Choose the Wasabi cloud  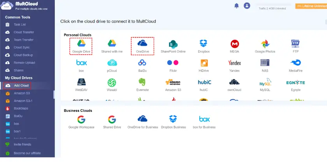pos(112,85)
